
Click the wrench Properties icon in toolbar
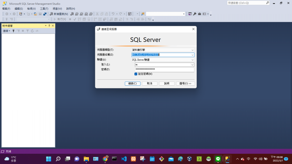(x=195, y=14)
